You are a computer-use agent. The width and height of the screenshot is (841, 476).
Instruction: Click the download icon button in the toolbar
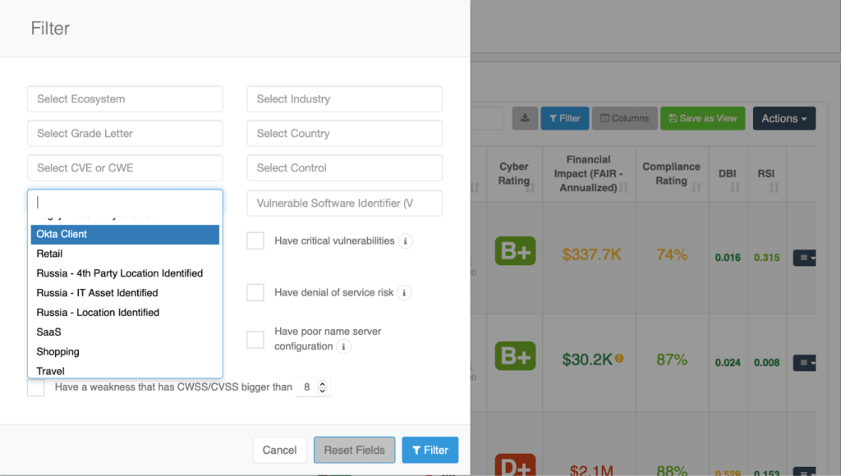pyautogui.click(x=525, y=118)
